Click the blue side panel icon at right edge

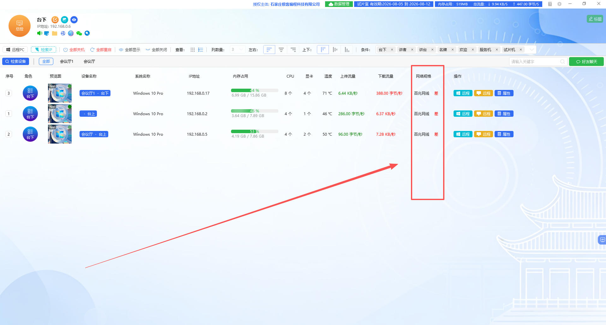click(602, 240)
